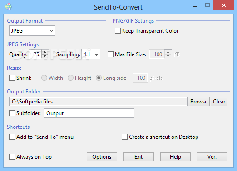The width and height of the screenshot is (237, 171).
Task: Toggle the Max File Size checkbox
Action: tap(110, 54)
